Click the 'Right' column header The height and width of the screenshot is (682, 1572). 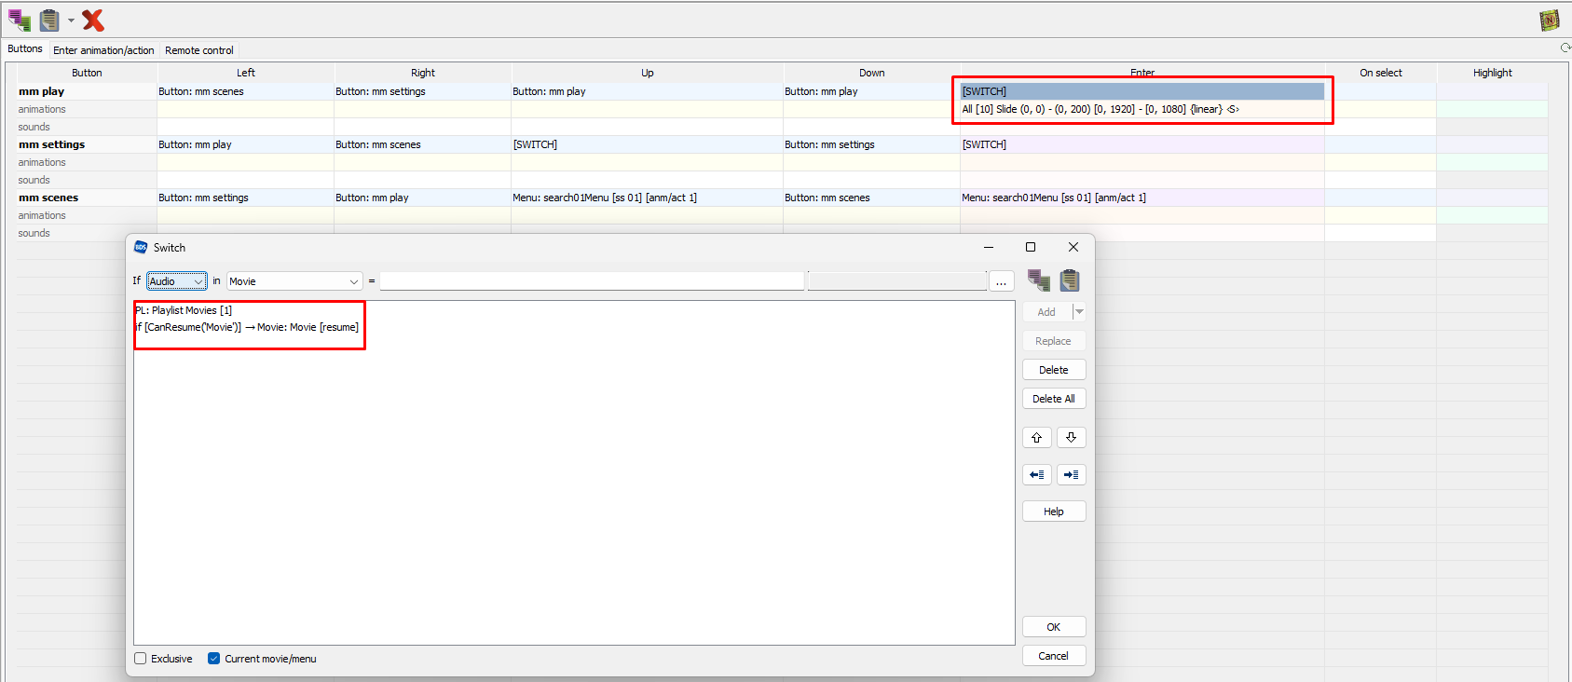pos(423,73)
